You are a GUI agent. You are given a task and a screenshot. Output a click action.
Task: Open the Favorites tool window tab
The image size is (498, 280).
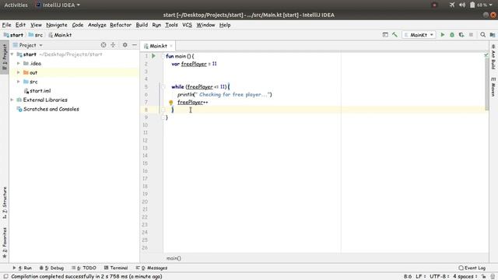pos(5,243)
